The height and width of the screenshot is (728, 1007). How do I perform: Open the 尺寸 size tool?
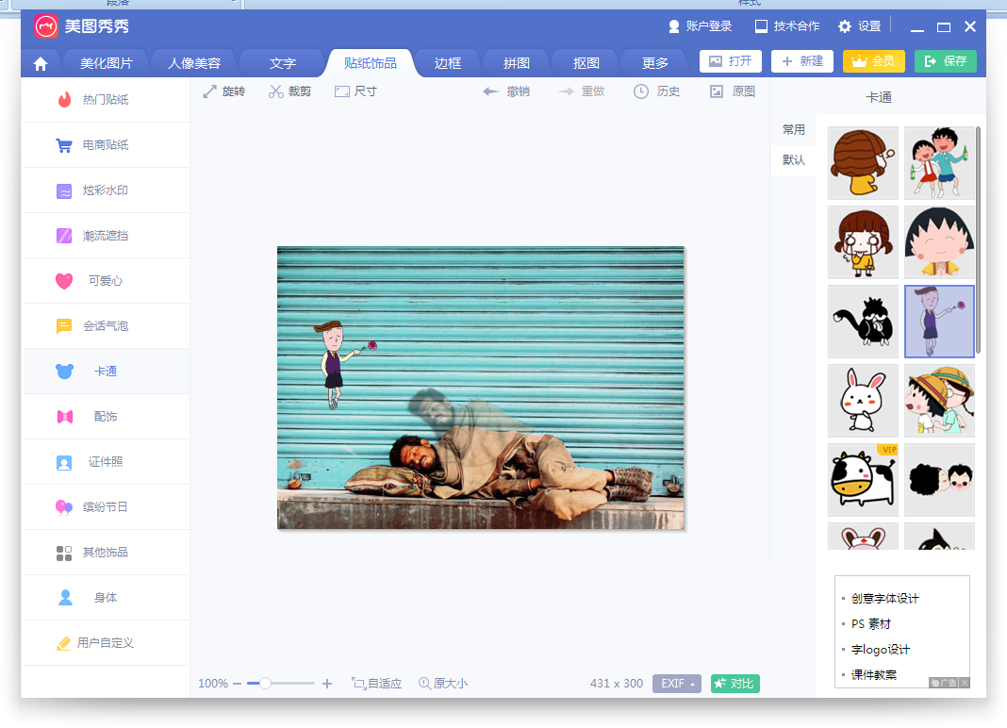355,91
